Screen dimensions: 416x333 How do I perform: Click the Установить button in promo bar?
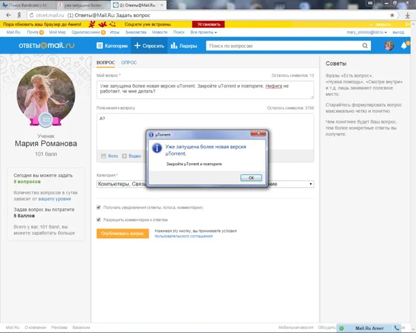pos(209,24)
